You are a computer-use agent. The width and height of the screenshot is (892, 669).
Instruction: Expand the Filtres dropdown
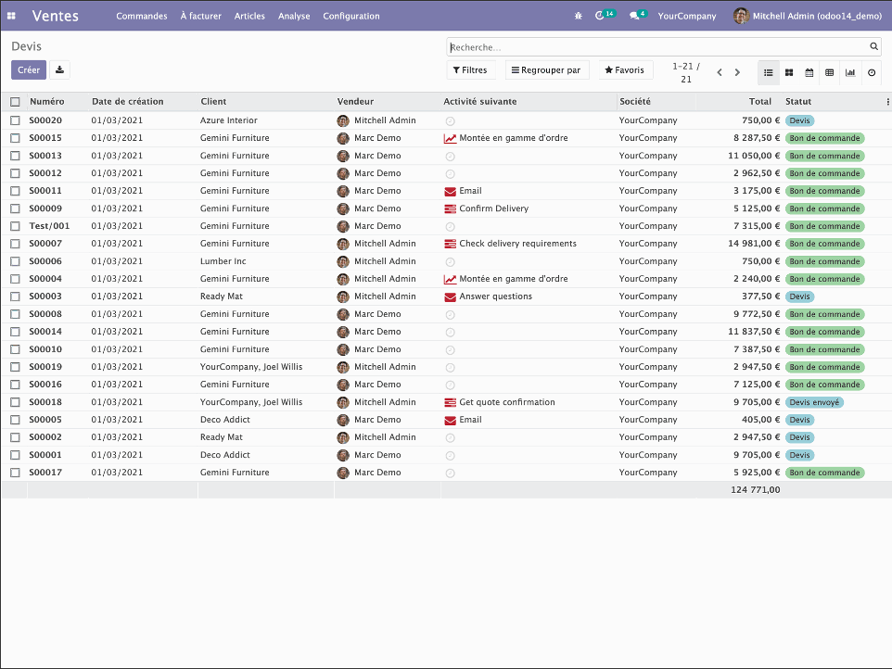point(470,70)
